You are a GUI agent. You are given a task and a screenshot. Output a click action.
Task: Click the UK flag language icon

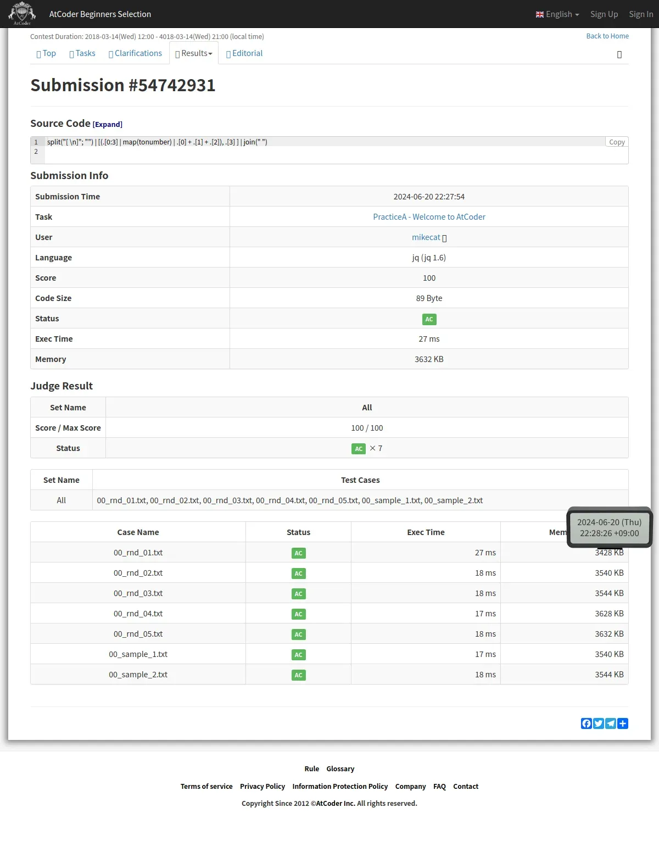click(540, 14)
